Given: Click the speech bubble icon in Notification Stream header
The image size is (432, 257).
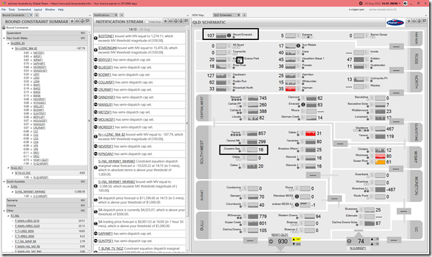Looking at the screenshot, I should (186, 21).
